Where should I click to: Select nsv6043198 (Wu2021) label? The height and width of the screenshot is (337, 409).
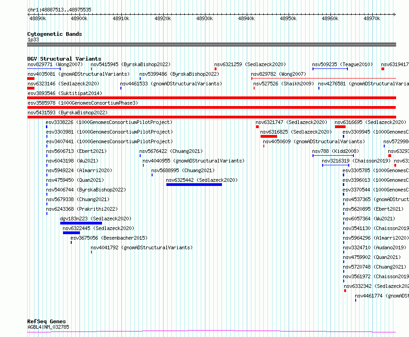pos(72,161)
